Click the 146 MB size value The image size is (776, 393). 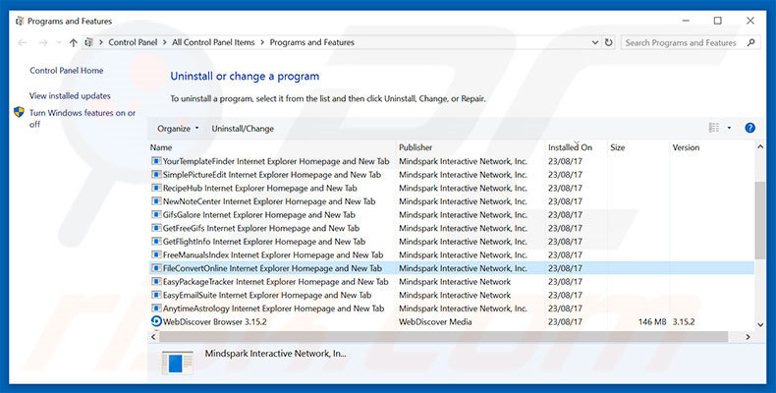(652, 321)
